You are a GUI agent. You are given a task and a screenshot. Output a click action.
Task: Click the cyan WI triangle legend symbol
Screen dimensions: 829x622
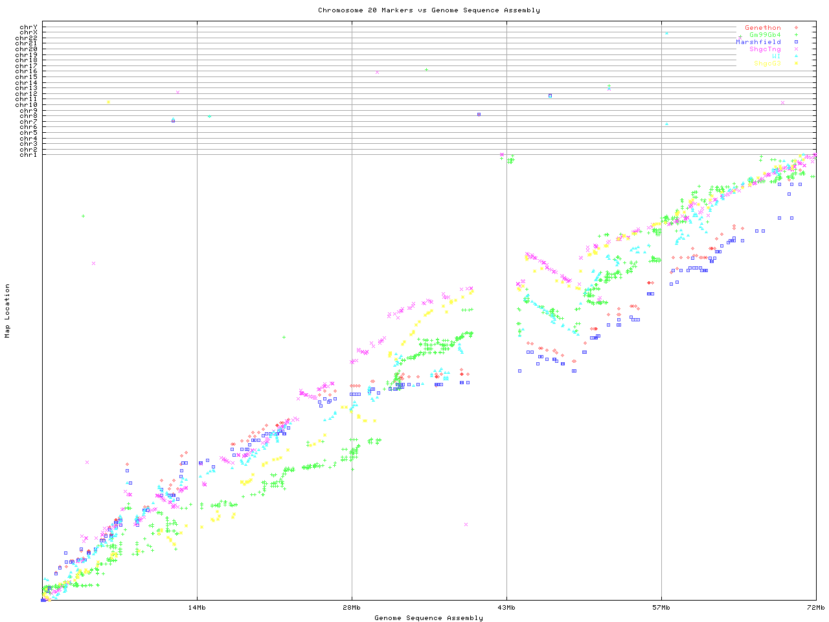(x=795, y=56)
